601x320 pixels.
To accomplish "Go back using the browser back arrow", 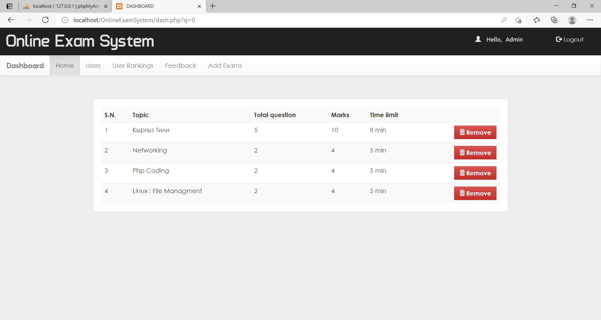I will tap(11, 20).
